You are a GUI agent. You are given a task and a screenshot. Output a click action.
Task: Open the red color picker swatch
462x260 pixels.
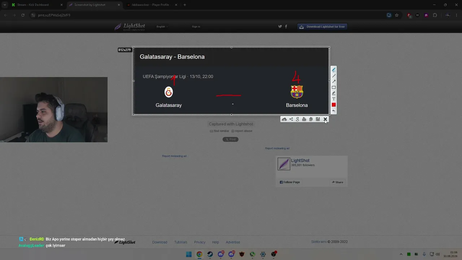pos(334,105)
